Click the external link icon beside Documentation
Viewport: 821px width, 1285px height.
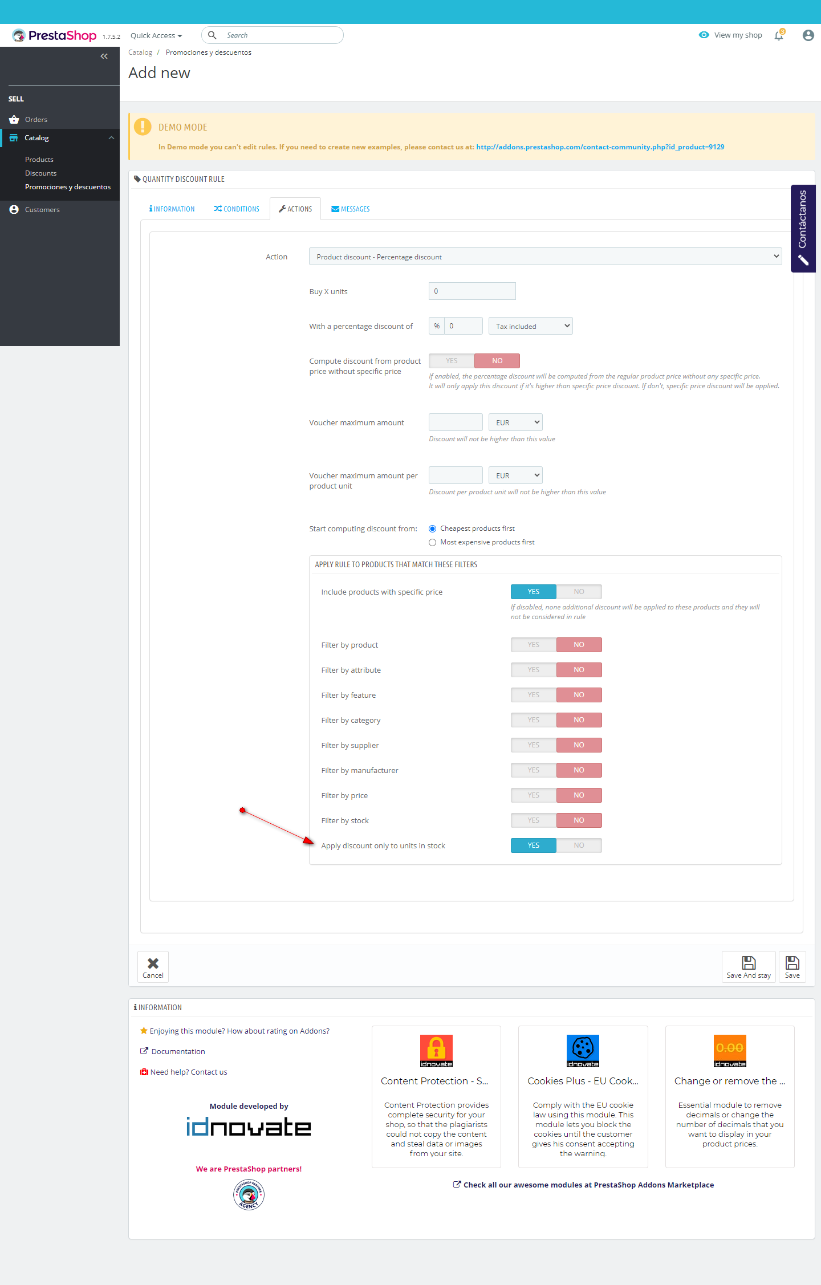(144, 1051)
